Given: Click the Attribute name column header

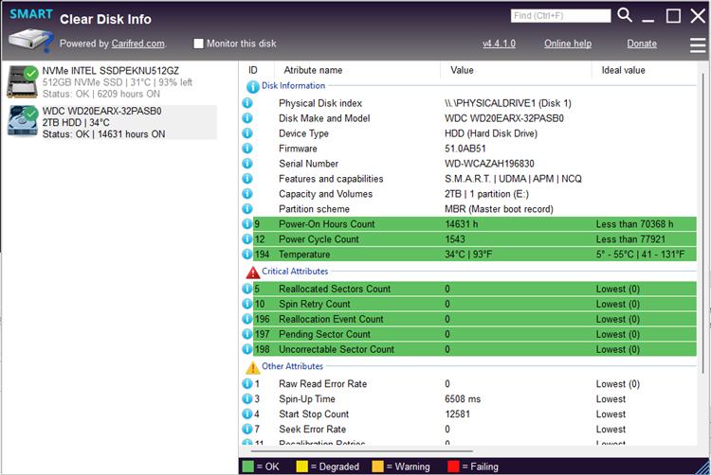Looking at the screenshot, I should click(x=313, y=70).
